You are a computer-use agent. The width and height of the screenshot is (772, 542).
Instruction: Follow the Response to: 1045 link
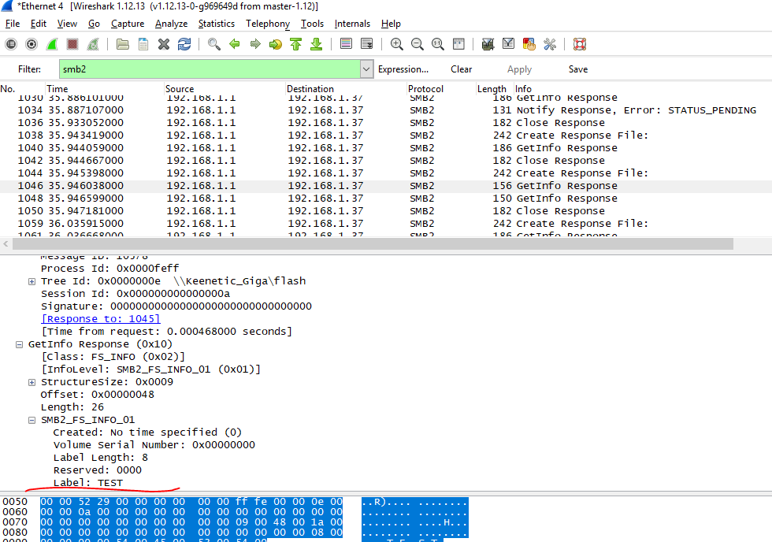[101, 319]
